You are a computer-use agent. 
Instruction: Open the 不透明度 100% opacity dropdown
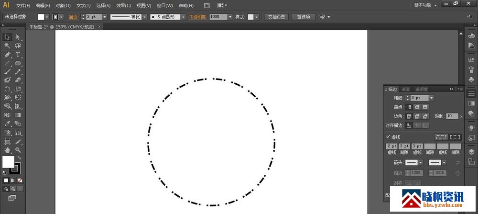230,17
